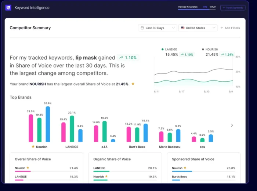Click e.l.f.'s green 16.2% bar
This screenshot has height=191, width=257.
(x=105, y=131)
